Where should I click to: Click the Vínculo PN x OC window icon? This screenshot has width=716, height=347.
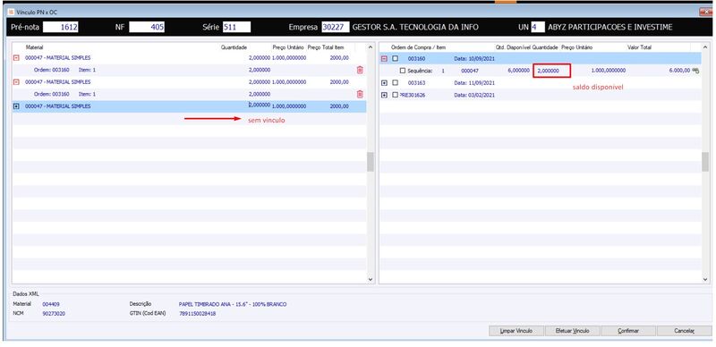click(11, 12)
